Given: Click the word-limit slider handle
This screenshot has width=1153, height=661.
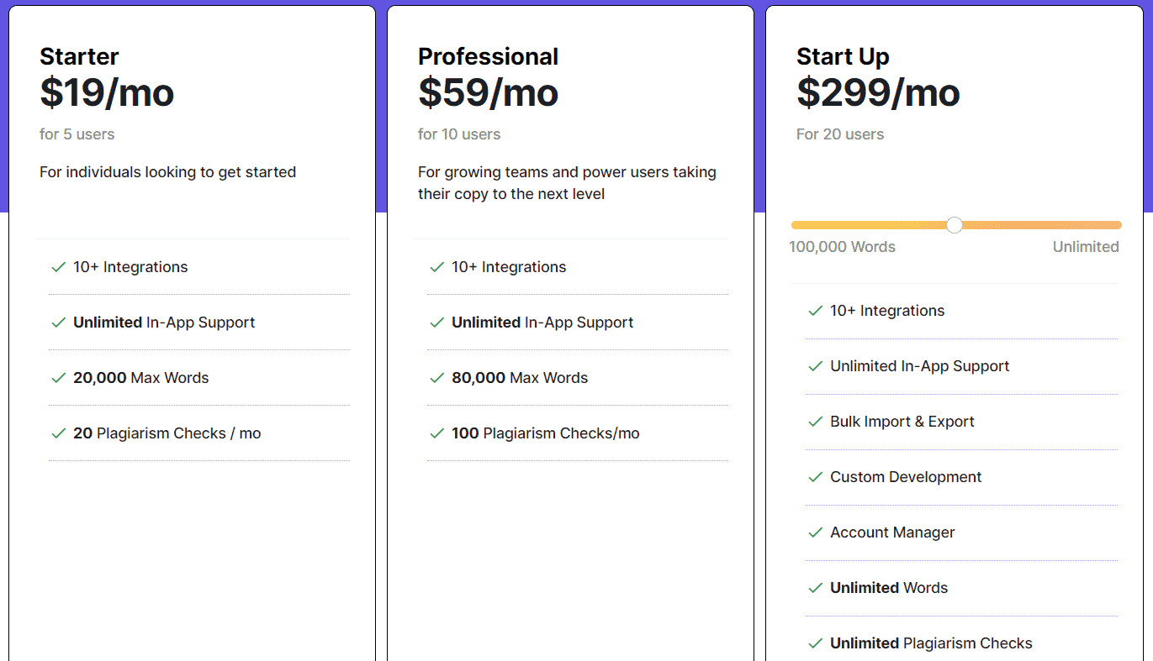Looking at the screenshot, I should (x=954, y=225).
